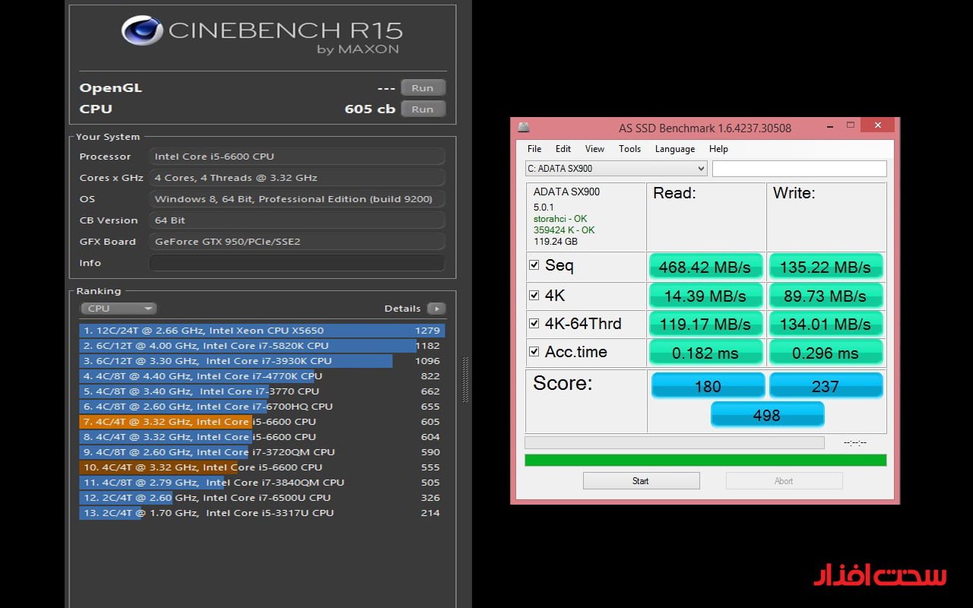The image size is (973, 608).
Task: Click the Info text field in Cinebench
Action: (x=296, y=263)
